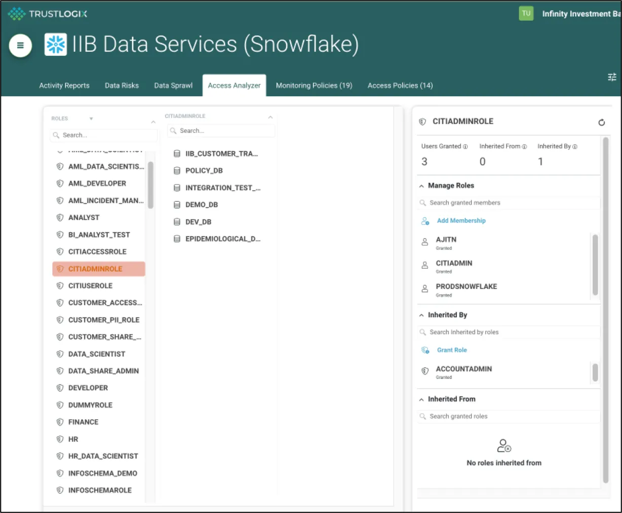
Task: Click the Users Granted info icon
Action: pos(465,146)
